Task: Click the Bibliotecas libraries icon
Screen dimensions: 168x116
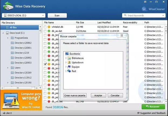Action: coord(69,58)
